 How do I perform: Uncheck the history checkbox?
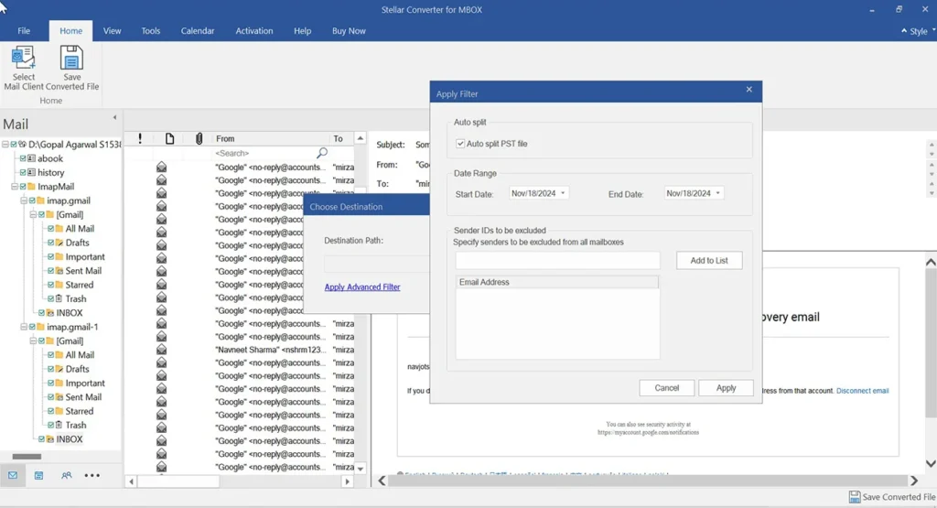coord(23,172)
